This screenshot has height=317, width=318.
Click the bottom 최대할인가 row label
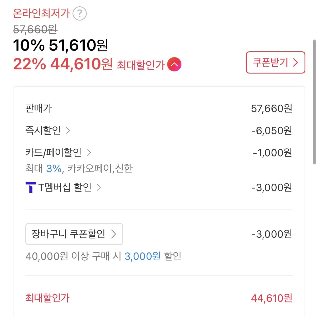(x=47, y=298)
